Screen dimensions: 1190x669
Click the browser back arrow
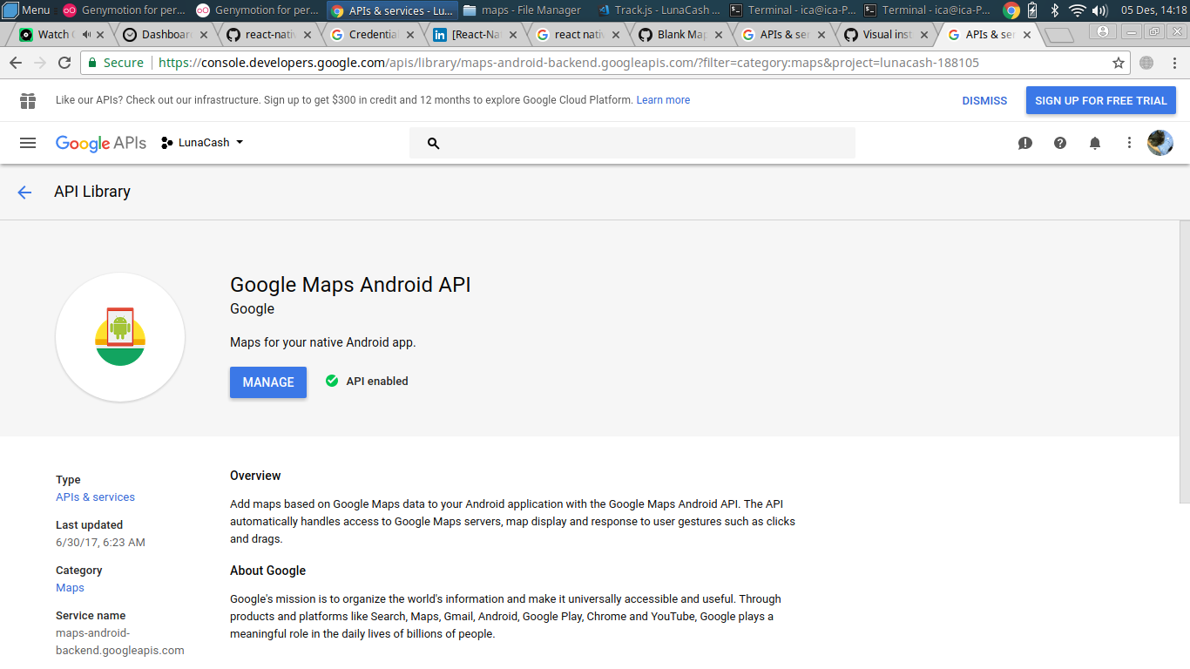16,63
